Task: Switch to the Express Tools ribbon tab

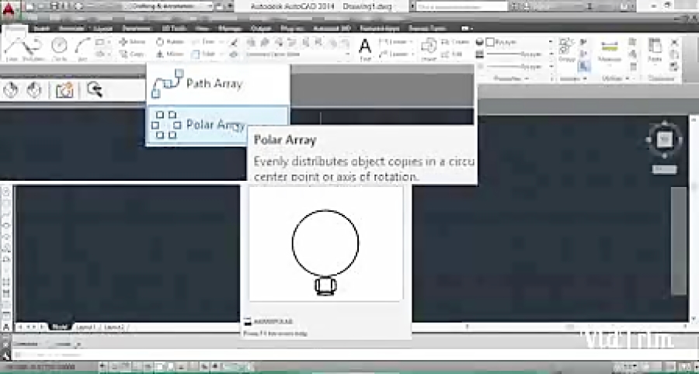Action: tap(426, 28)
